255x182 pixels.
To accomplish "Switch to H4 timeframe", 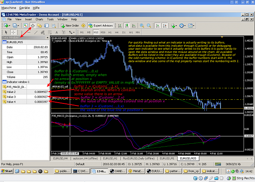I will coord(117,33).
